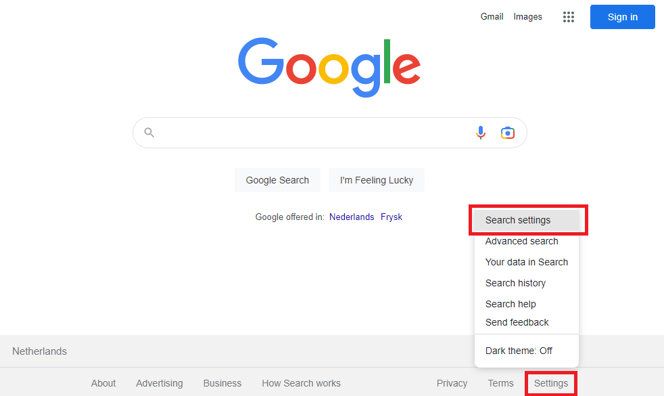Open Your data in Search
This screenshot has width=664, height=396.
pos(526,262)
